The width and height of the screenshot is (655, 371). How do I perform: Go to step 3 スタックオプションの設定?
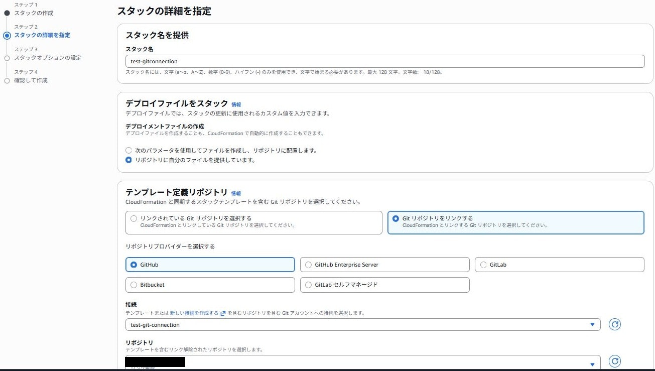click(48, 58)
